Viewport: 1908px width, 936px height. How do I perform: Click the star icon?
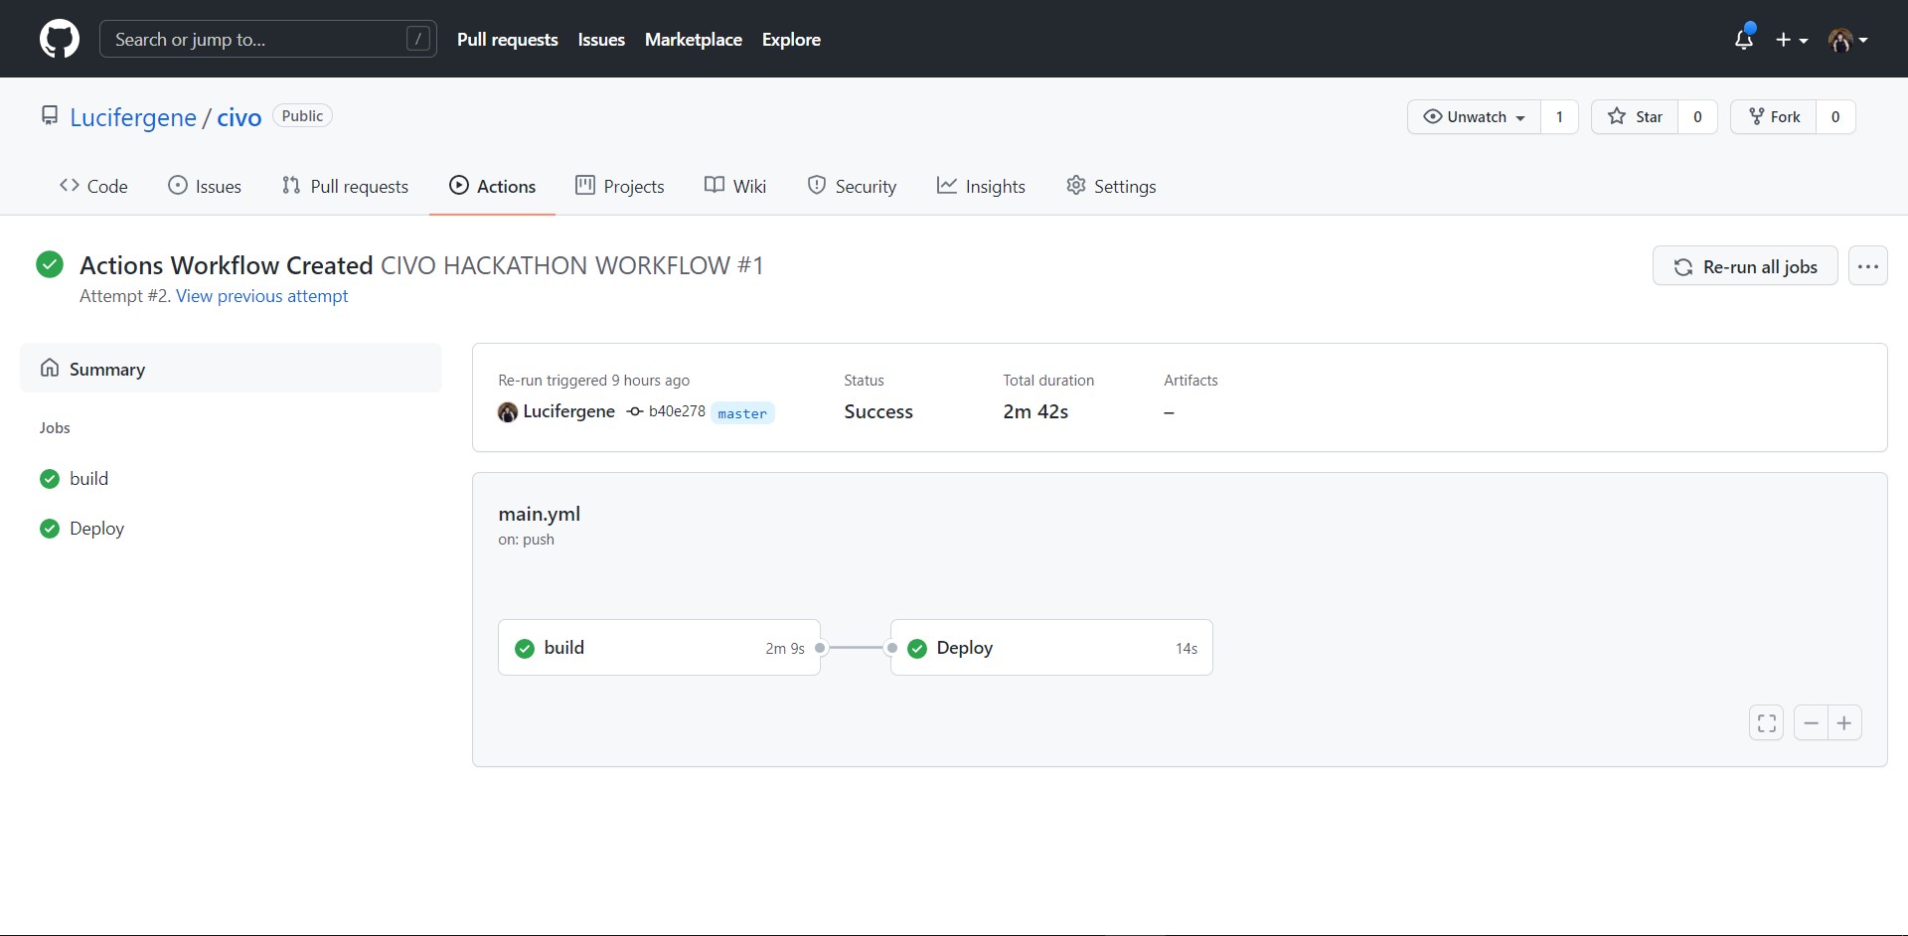1617,116
